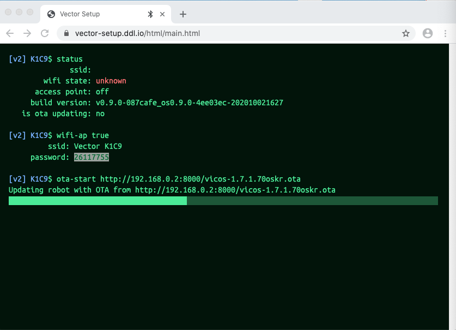Screen dimensions: 456x330
Task: Click the filled part of the OTA progress bar
Action: click(x=98, y=201)
